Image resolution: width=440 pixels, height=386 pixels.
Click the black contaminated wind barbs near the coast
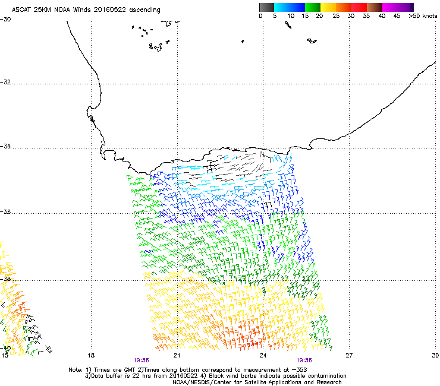tap(211, 167)
